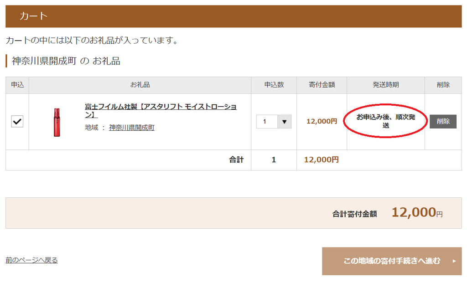The width and height of the screenshot is (467, 283).
Task: Click the お申込み後、順次発送 shipping text
Action: pyautogui.click(x=386, y=121)
